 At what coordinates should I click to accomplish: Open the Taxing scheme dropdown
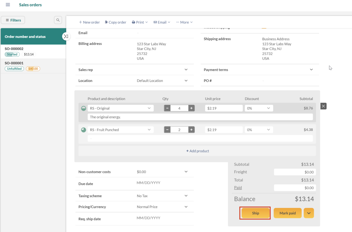click(186, 196)
